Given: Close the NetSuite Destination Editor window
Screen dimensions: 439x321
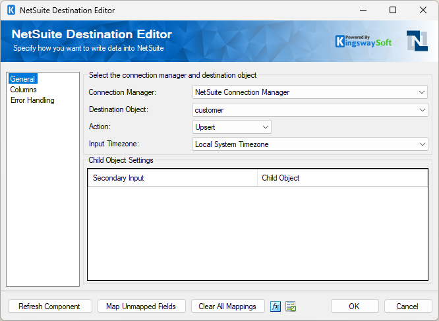Looking at the screenshot, I should click(423, 11).
